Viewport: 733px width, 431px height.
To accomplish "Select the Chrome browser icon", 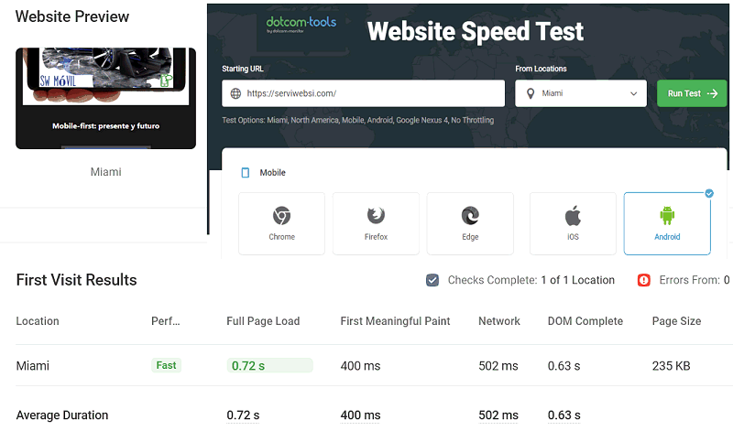I will click(281, 216).
